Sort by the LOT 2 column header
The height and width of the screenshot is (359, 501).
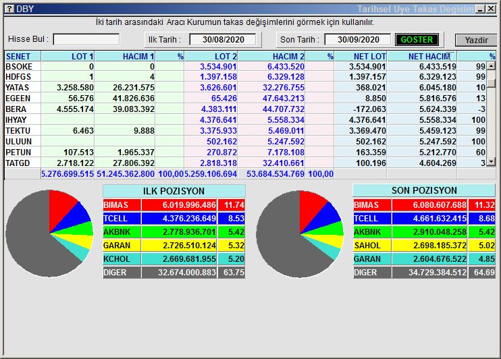[211, 56]
